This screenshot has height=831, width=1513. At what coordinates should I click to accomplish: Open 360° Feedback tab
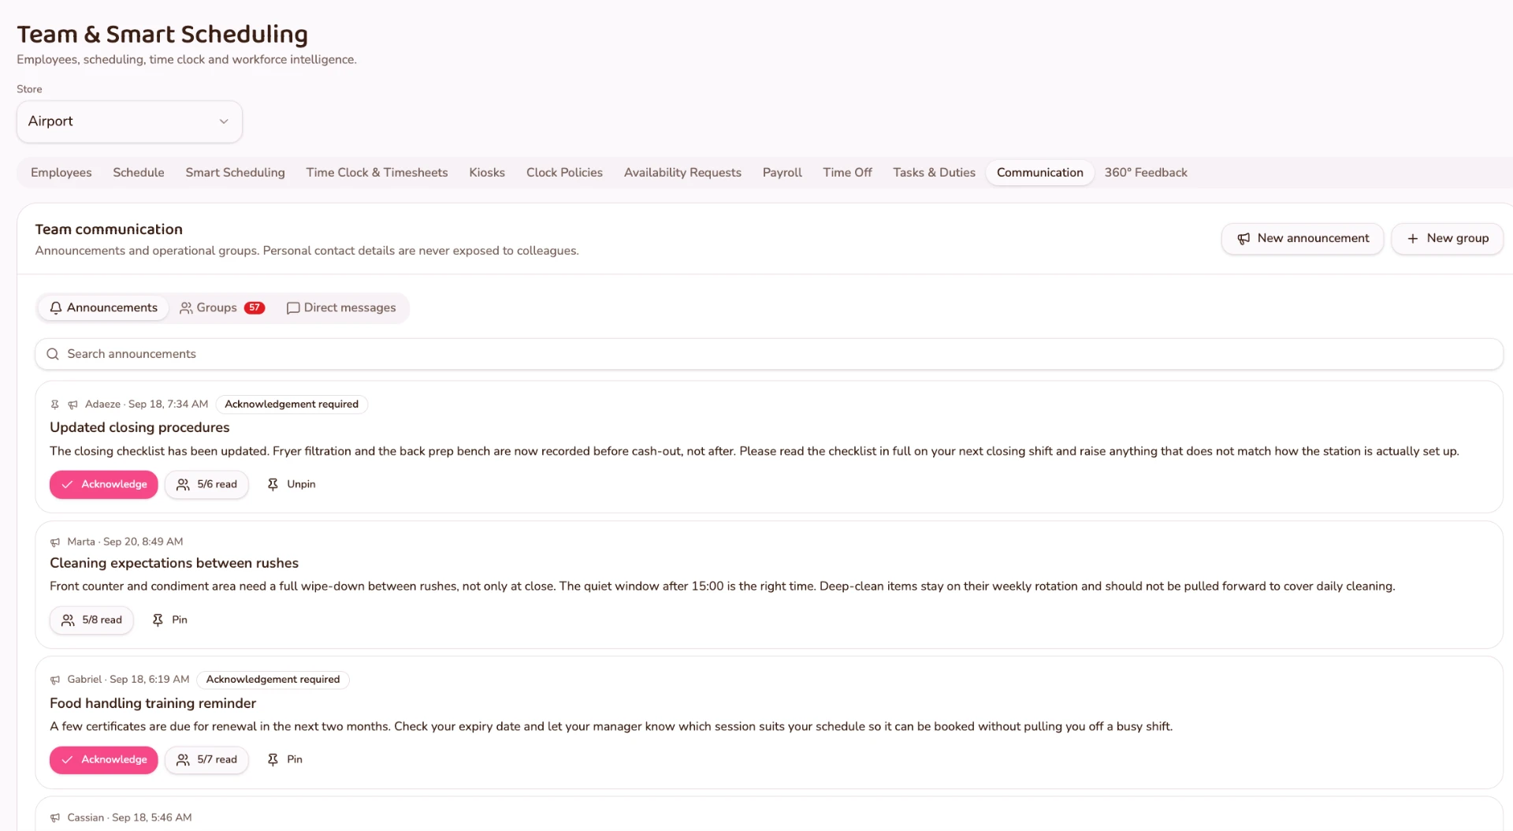(1146, 173)
